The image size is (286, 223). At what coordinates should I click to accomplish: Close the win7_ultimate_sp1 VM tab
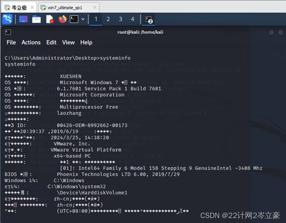pos(94,7)
